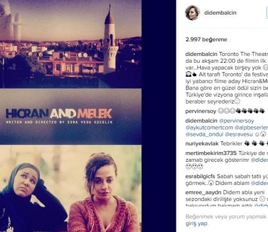Open the @sevda_ondul mention
Screen dimensions: 268x232
coord(204,134)
